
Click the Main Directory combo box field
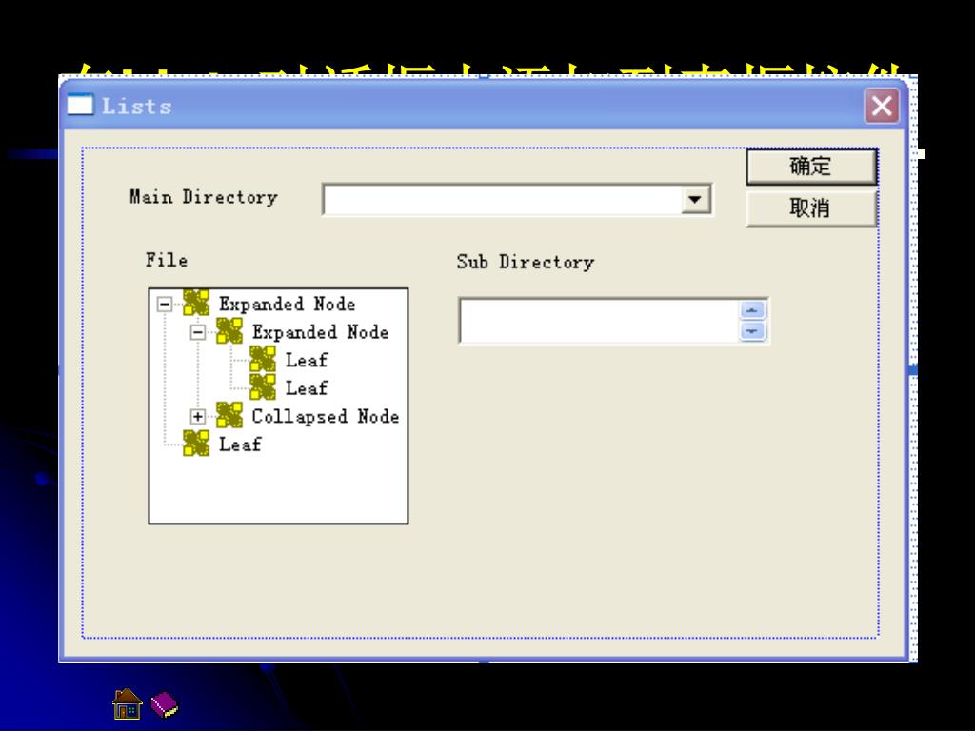(517, 200)
